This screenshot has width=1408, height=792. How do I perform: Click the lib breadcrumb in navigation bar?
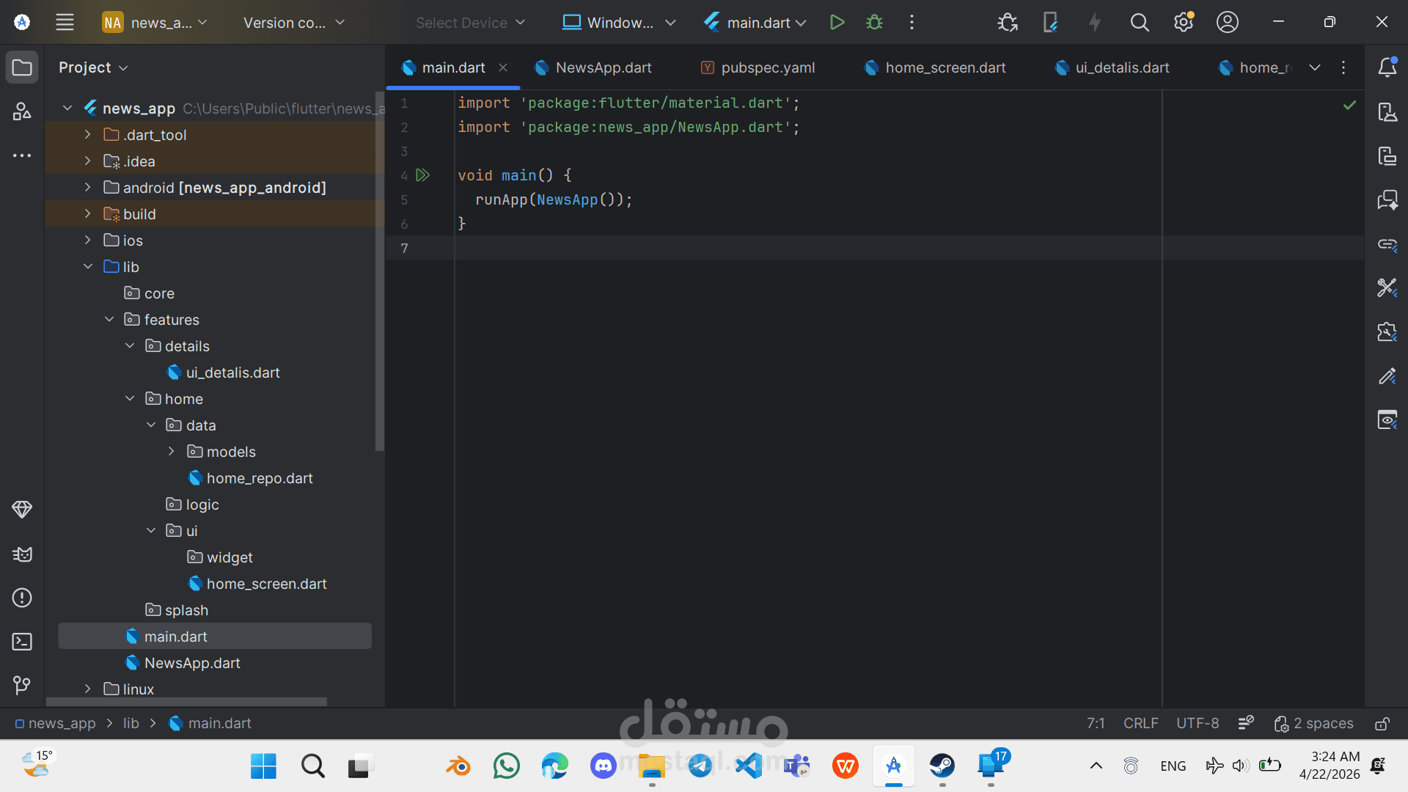point(131,723)
